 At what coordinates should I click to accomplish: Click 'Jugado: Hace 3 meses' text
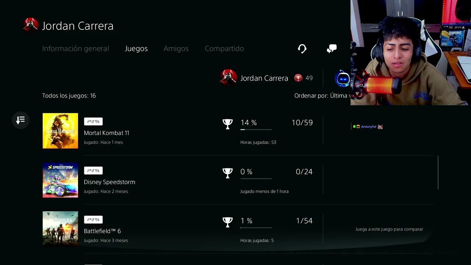(x=106, y=240)
